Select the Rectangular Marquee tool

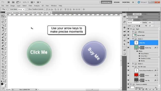[x=3, y=19]
